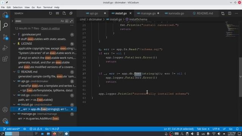Refresh the search results
This screenshot has width=242, height=136.
[x=50, y=13]
